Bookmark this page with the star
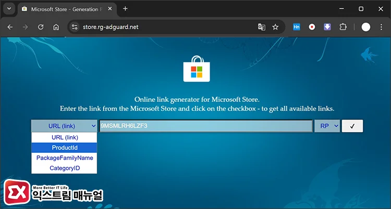 275,27
